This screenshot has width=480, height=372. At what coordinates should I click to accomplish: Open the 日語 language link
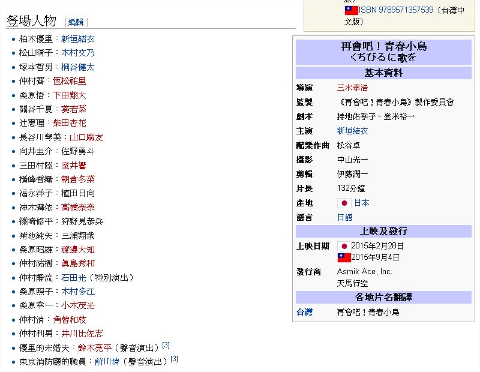click(344, 217)
